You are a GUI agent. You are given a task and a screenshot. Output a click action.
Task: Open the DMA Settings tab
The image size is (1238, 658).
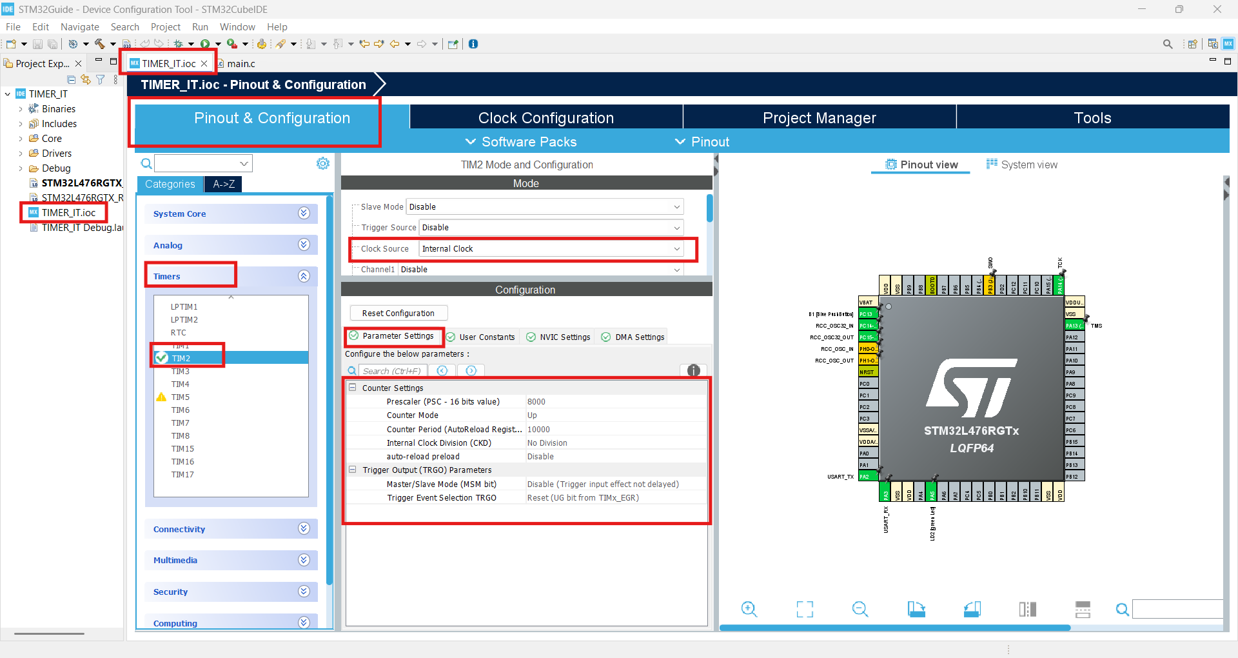(x=633, y=337)
